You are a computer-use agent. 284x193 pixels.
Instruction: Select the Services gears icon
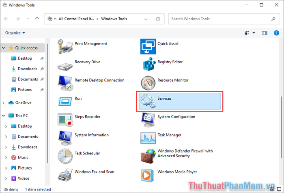[x=148, y=101]
